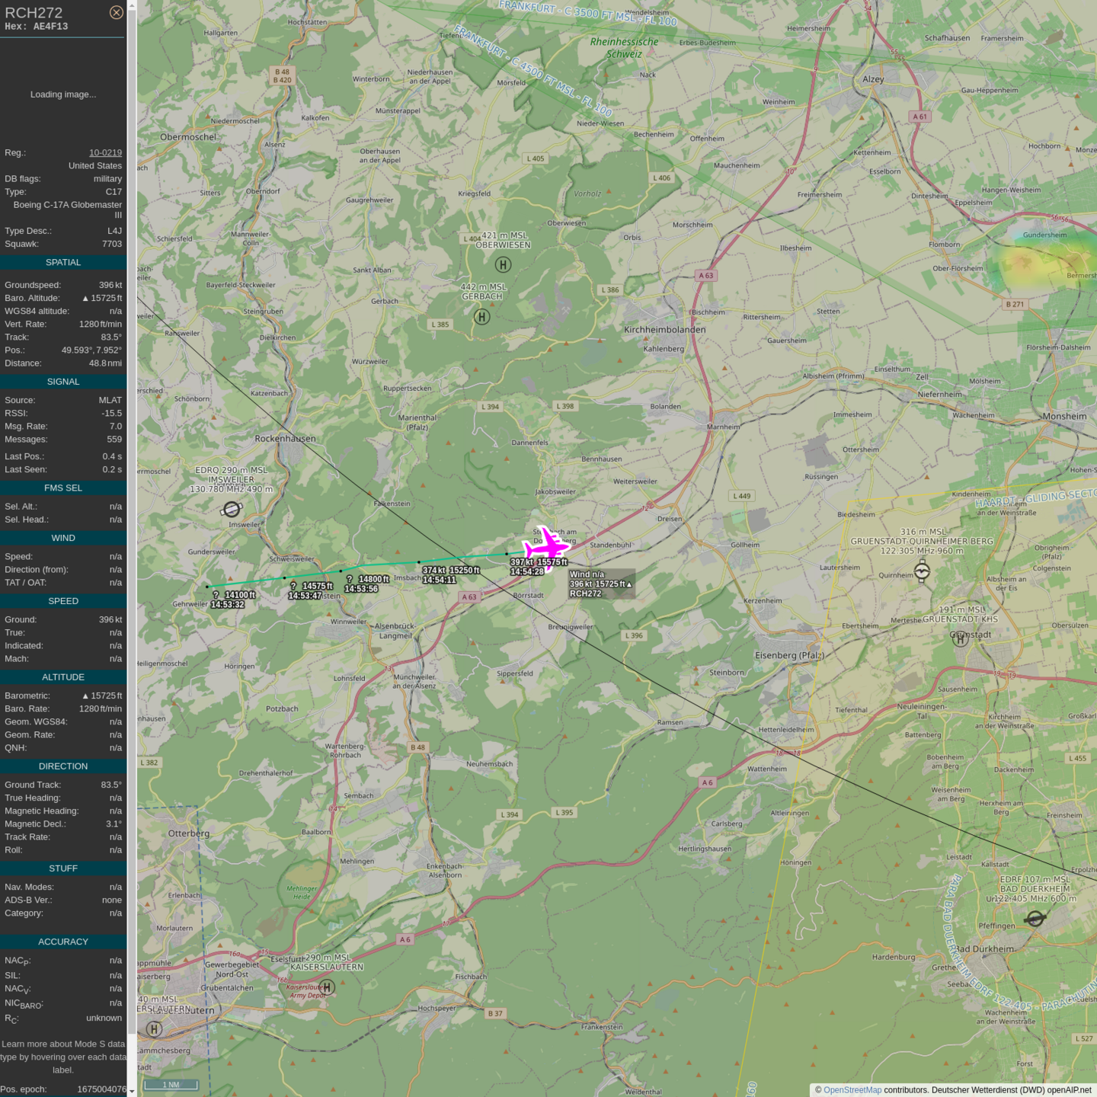1097x1097 pixels.
Task: Click the 1 NM scale bar
Action: tap(171, 1085)
